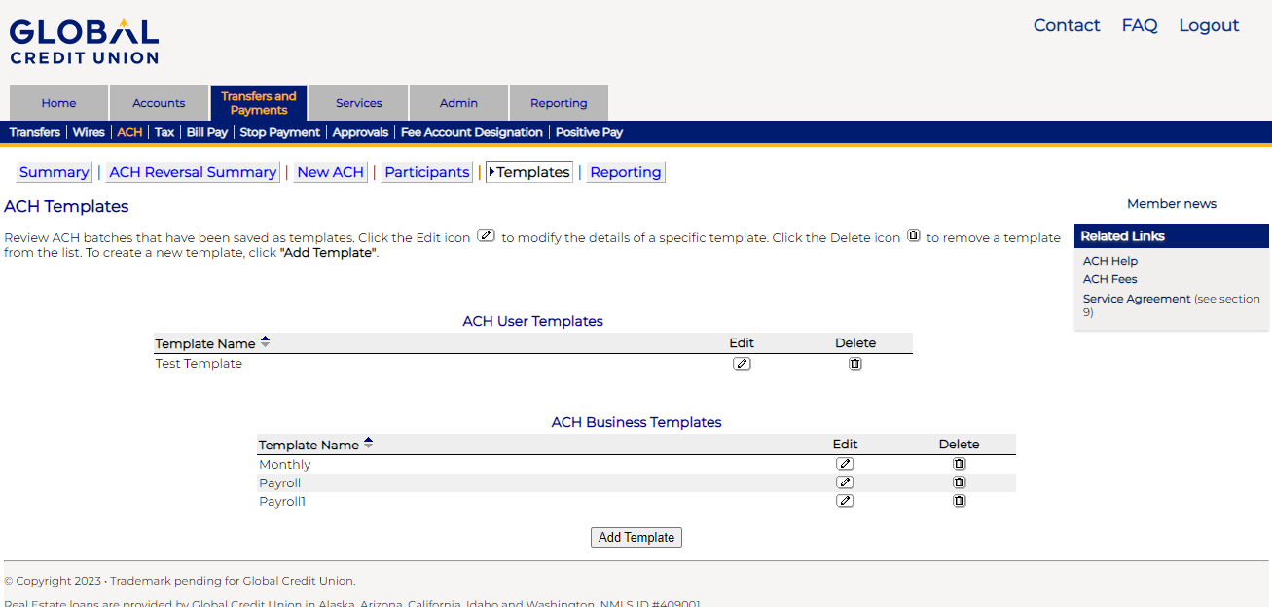Open Fee Account Designation submenu item
1272x607 pixels.
tap(472, 132)
